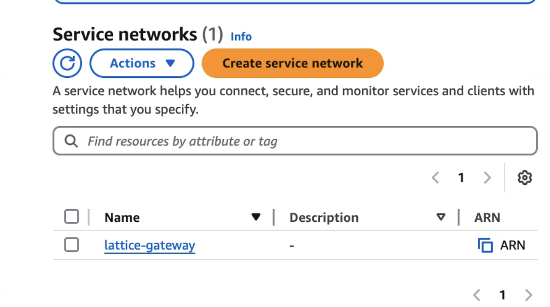This screenshot has height=307, width=550.
Task: Click Create service network button
Action: point(292,63)
